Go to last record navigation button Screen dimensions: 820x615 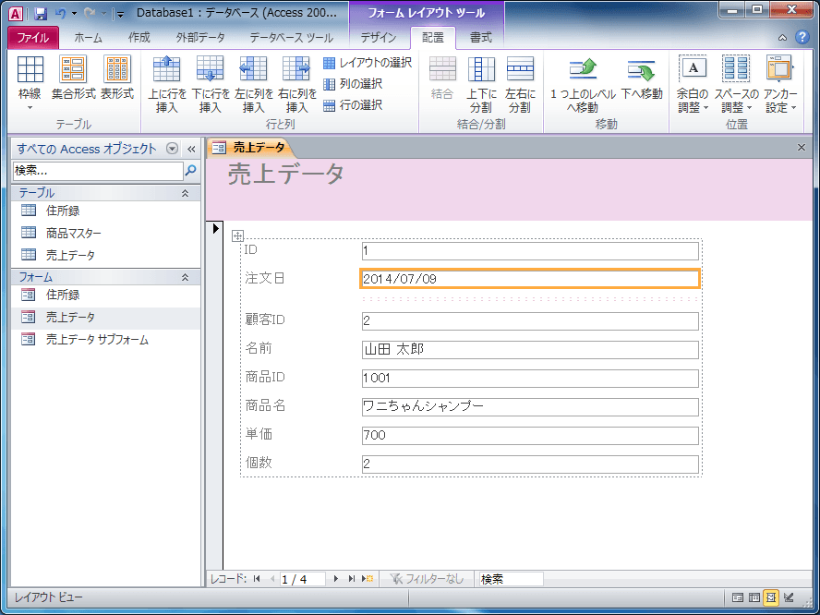(x=352, y=578)
